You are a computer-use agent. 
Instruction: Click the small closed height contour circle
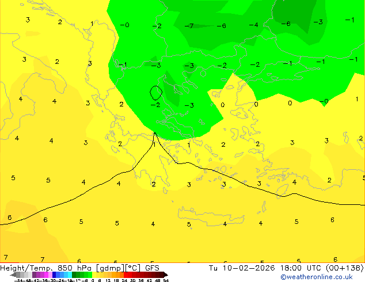click(156, 93)
